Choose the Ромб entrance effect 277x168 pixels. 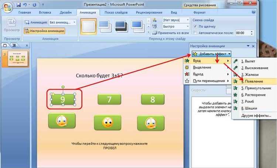[254, 101]
